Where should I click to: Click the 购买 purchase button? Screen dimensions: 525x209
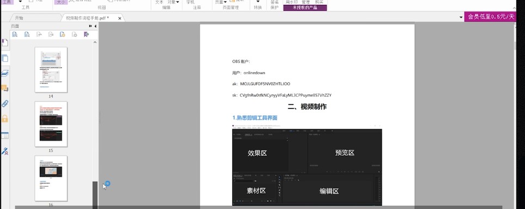pos(319,2)
